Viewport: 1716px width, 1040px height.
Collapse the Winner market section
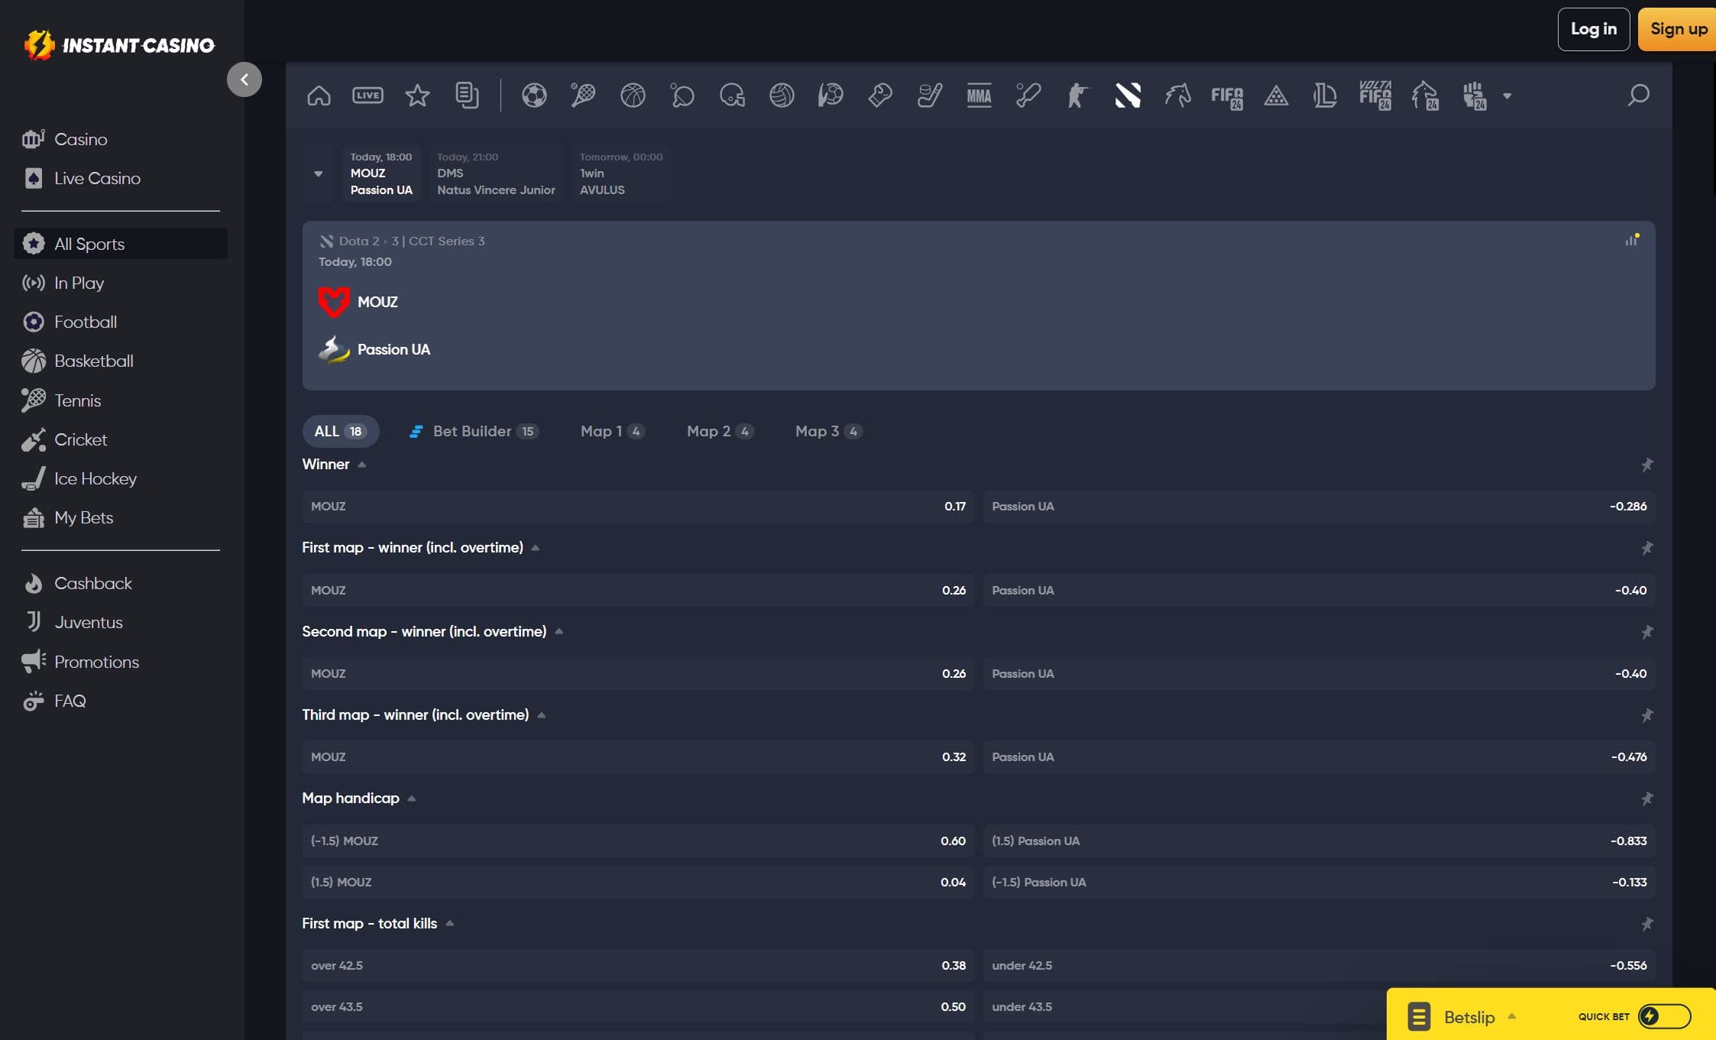362,465
